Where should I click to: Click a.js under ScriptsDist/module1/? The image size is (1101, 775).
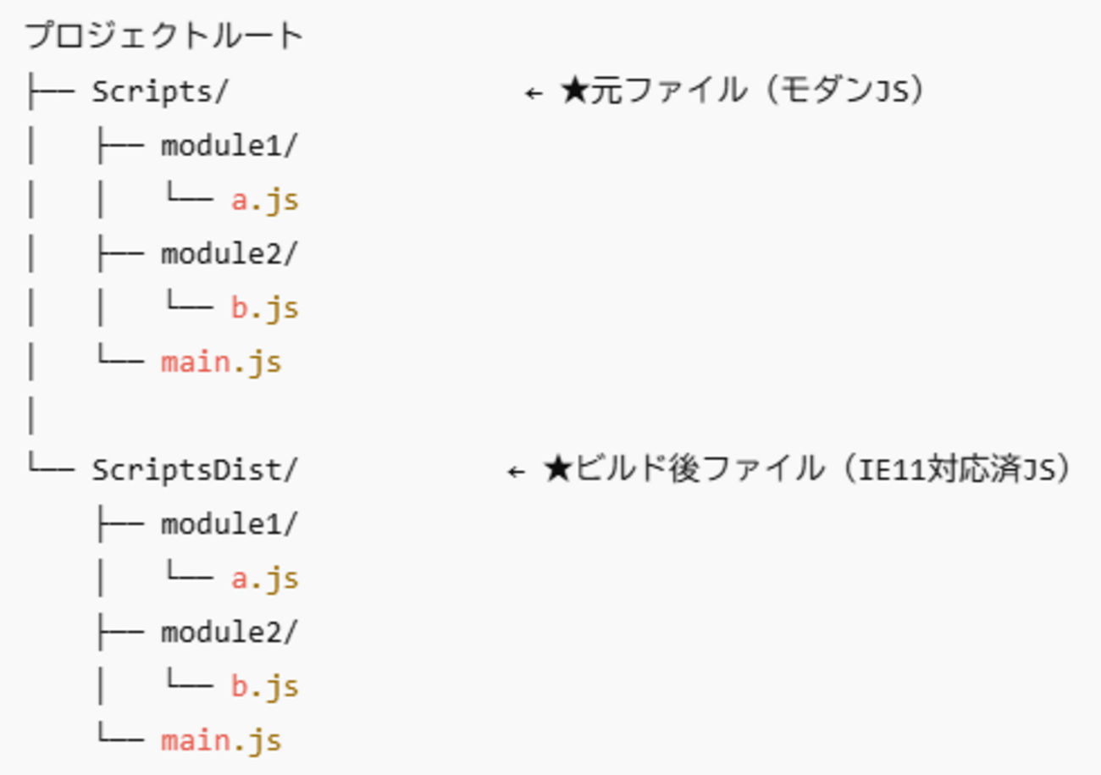click(264, 579)
